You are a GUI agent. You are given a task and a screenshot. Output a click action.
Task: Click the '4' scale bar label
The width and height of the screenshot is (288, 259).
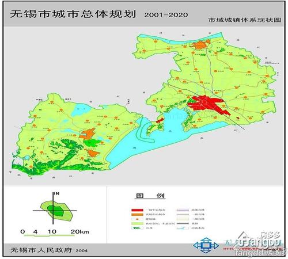tap(35, 232)
